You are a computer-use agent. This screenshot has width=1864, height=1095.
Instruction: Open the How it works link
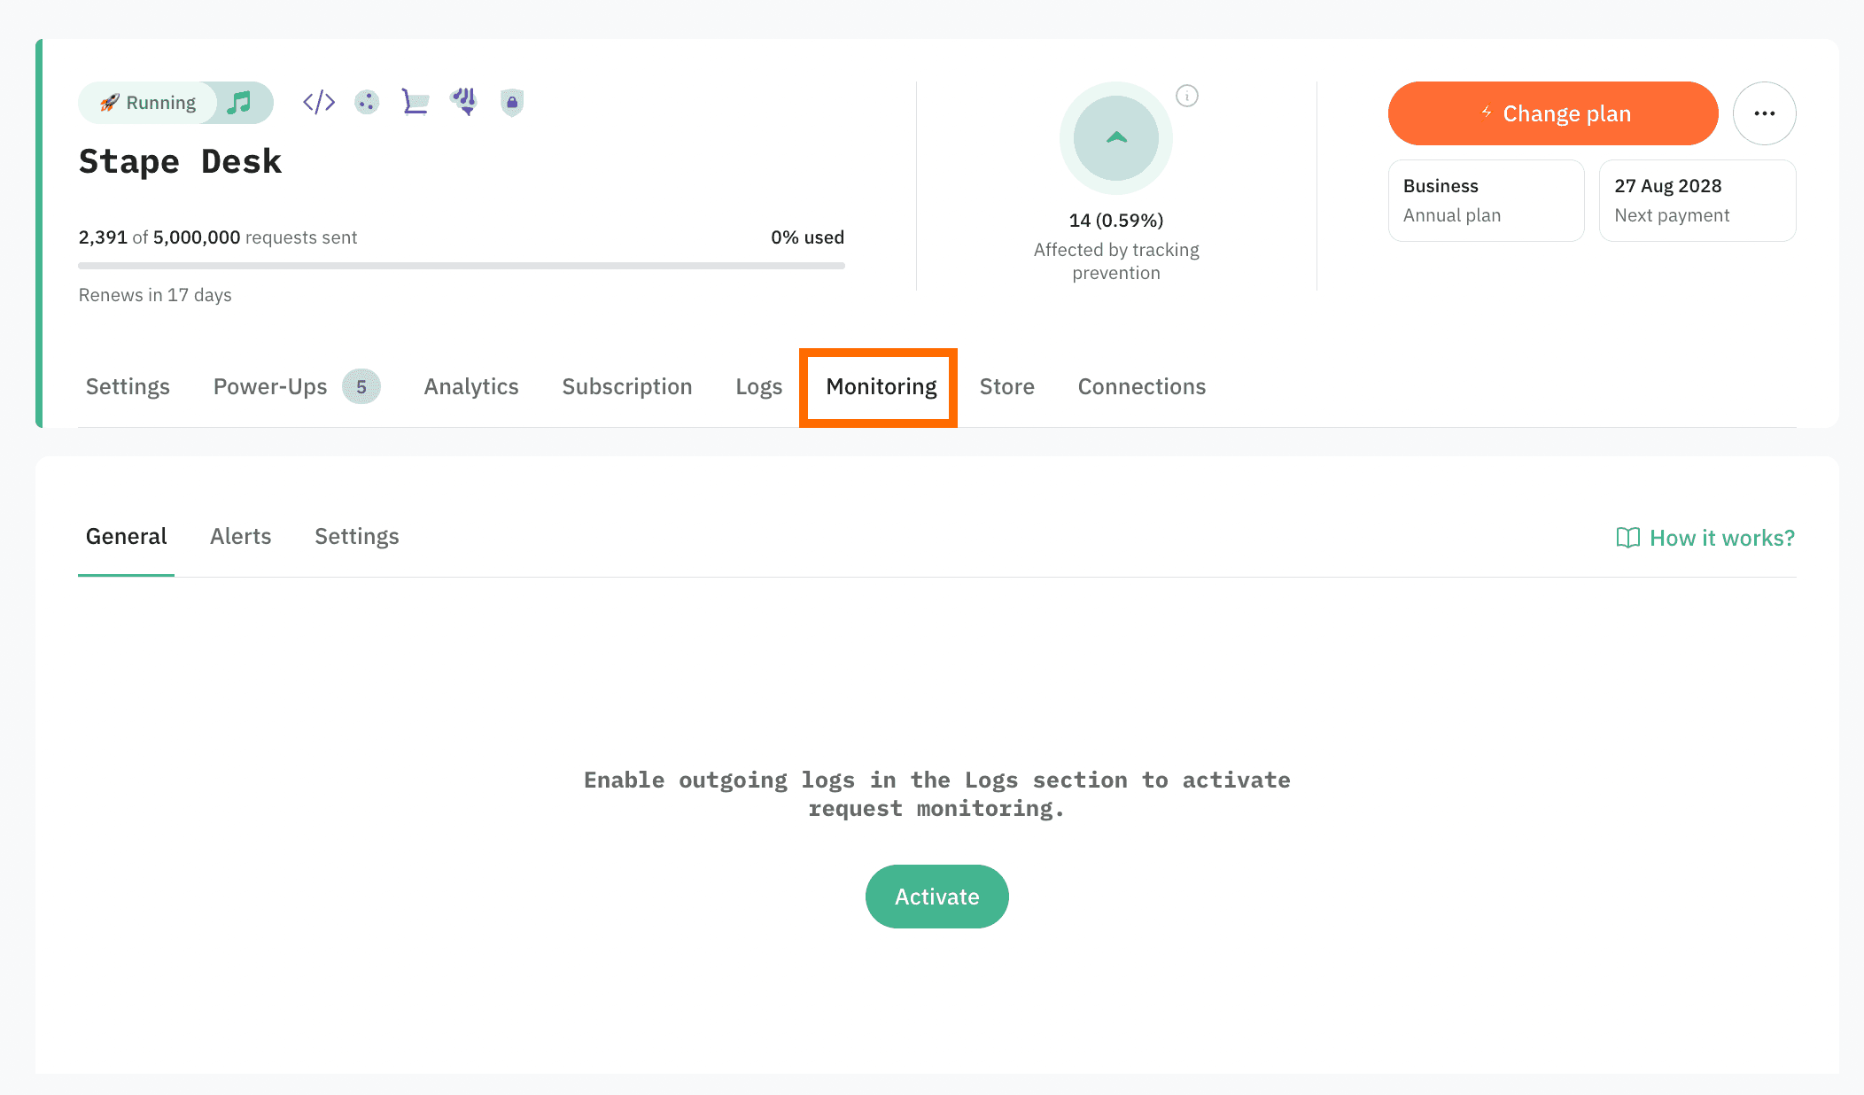(x=1721, y=538)
